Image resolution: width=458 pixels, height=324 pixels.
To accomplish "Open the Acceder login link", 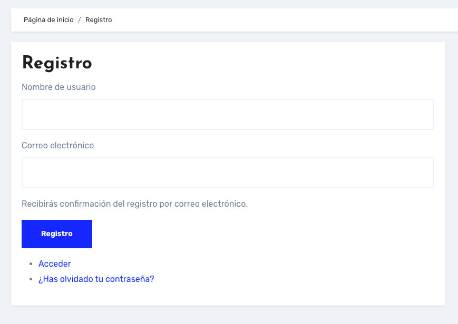I will point(55,264).
